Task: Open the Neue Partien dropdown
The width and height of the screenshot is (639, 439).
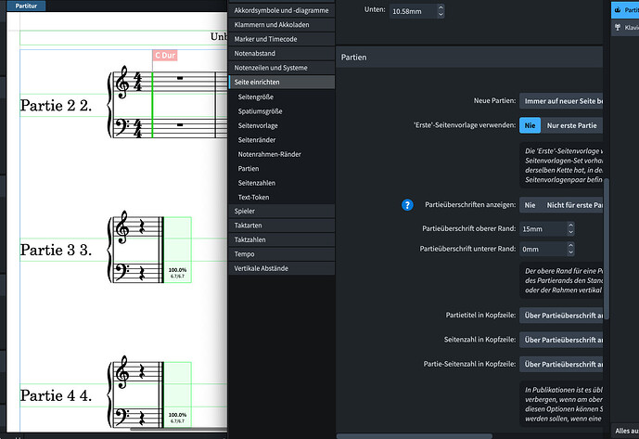Action: [x=562, y=100]
